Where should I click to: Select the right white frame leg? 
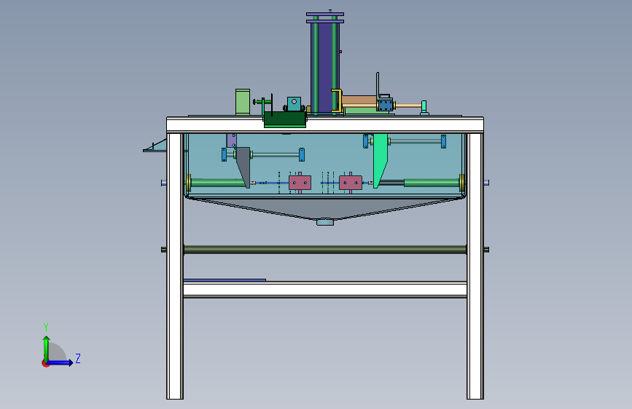pyautogui.click(x=475, y=266)
